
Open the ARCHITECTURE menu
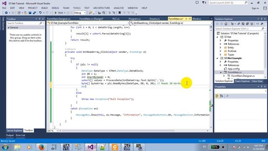click(x=101, y=8)
